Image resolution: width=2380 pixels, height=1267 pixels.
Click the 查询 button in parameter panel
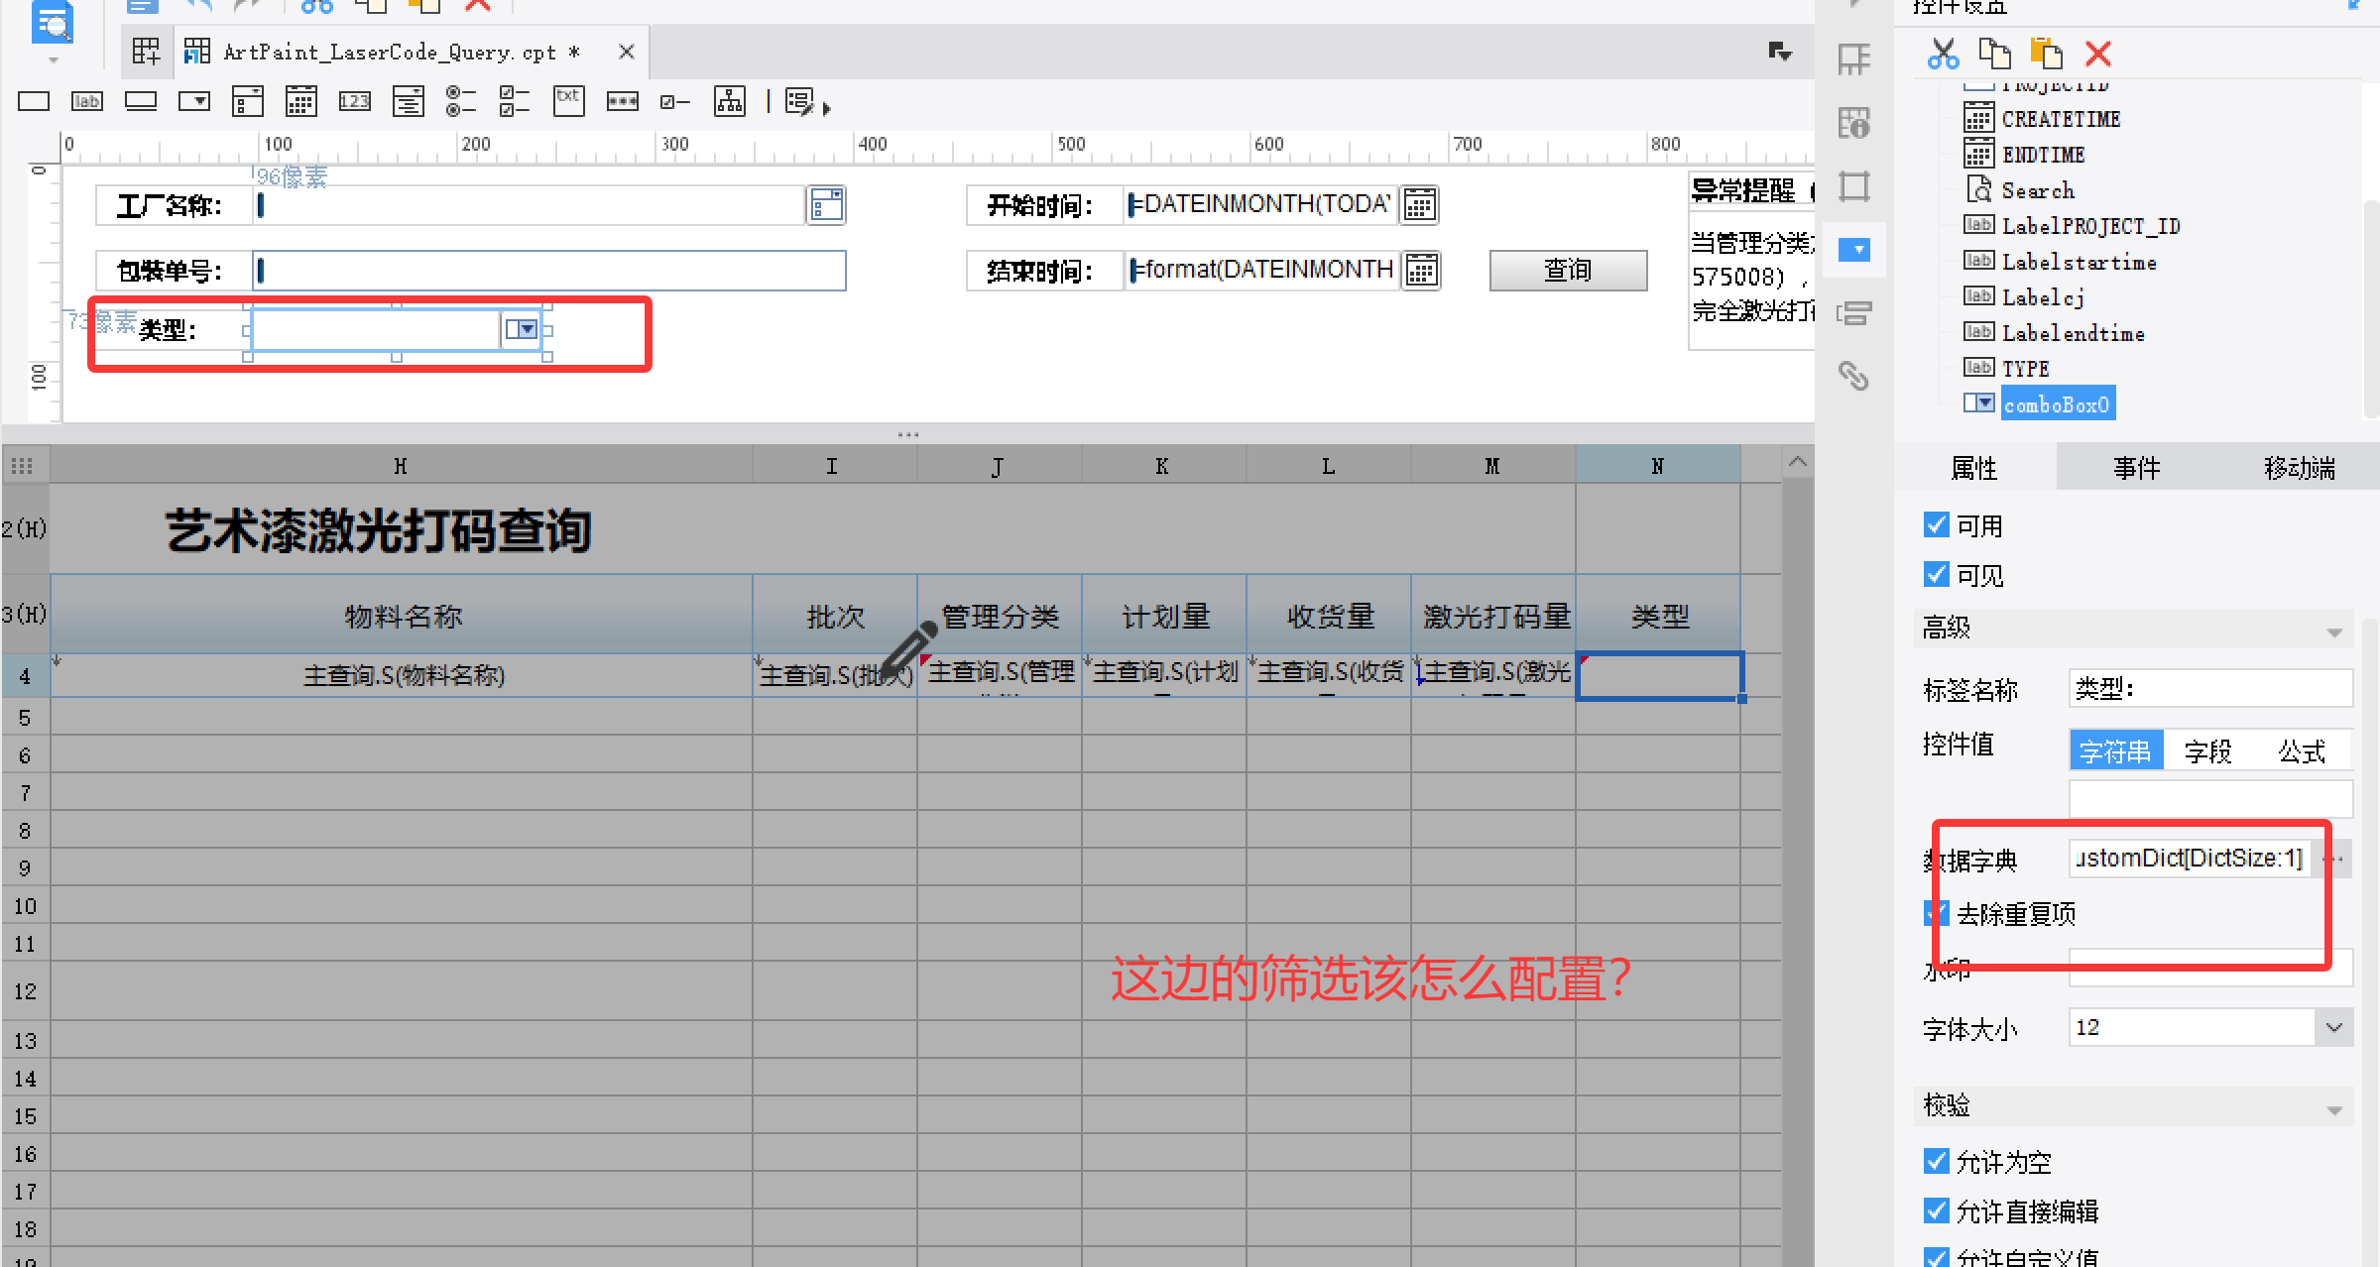pos(1568,270)
